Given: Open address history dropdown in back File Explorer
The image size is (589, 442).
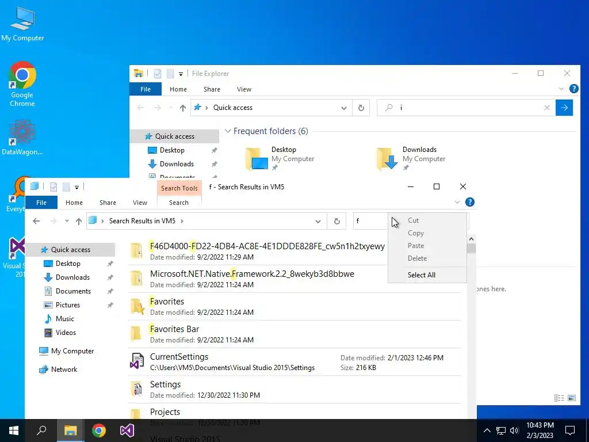Looking at the screenshot, I should 344,108.
